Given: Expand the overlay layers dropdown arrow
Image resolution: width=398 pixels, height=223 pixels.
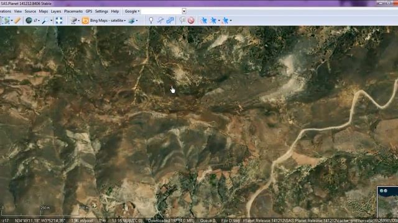Looking at the screenshot, I should tap(137, 20).
